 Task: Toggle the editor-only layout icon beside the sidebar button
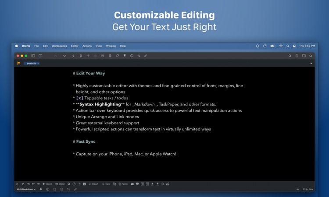click(x=40, y=56)
